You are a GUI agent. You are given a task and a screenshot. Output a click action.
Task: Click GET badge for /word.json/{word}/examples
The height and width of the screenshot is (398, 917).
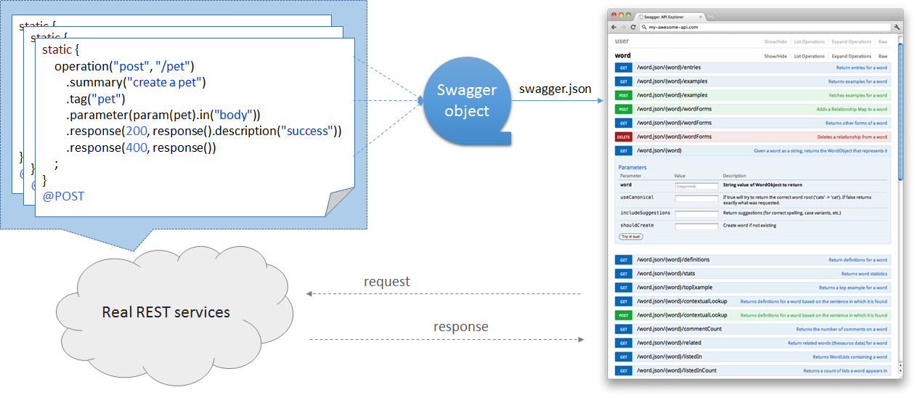pos(624,81)
